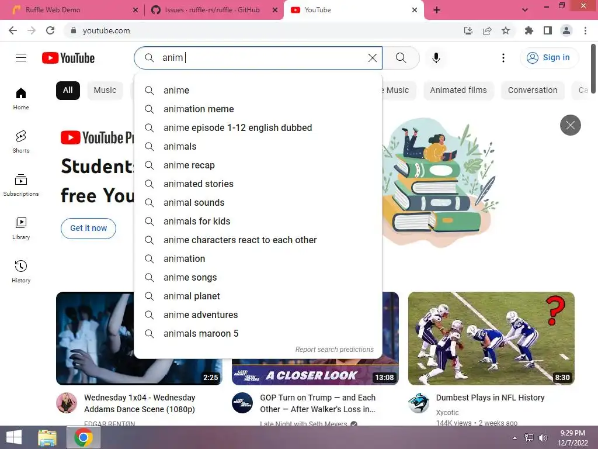Image resolution: width=598 pixels, height=449 pixels.
Task: Choose 'anime characters react to each other'
Action: coord(258,240)
